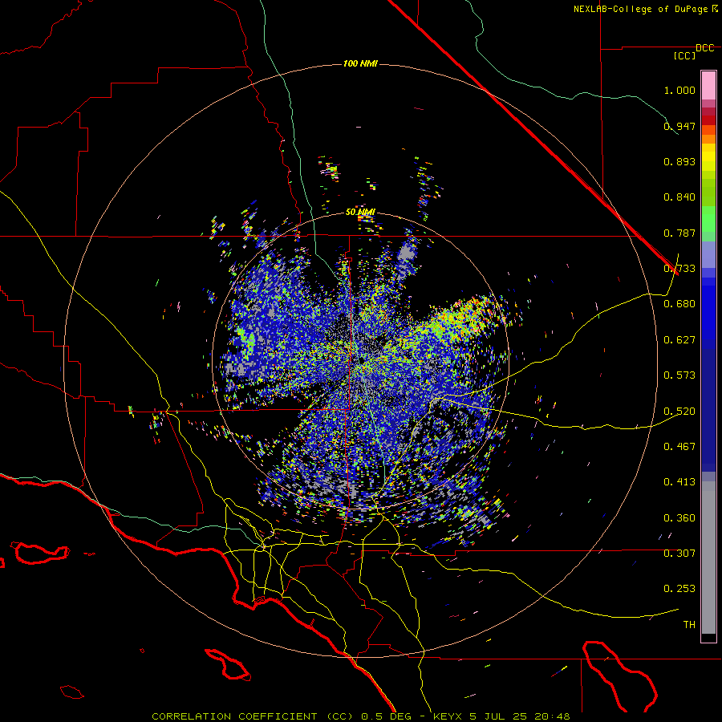Screen dimensions: 722x722
Task: Pick the pink swatch at the color bar top
Action: 708,86
